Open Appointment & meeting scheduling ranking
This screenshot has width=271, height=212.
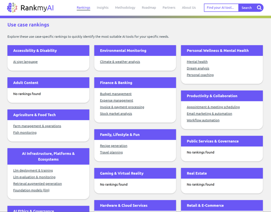213,107
